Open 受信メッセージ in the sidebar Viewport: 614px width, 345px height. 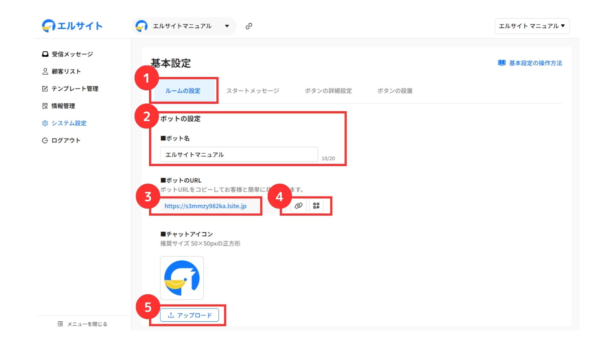[x=72, y=54]
